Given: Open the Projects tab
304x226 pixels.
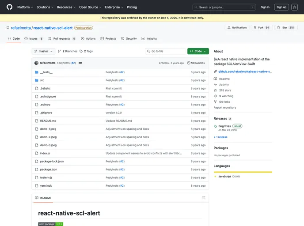Looking at the screenshot, I should [x=108, y=38].
